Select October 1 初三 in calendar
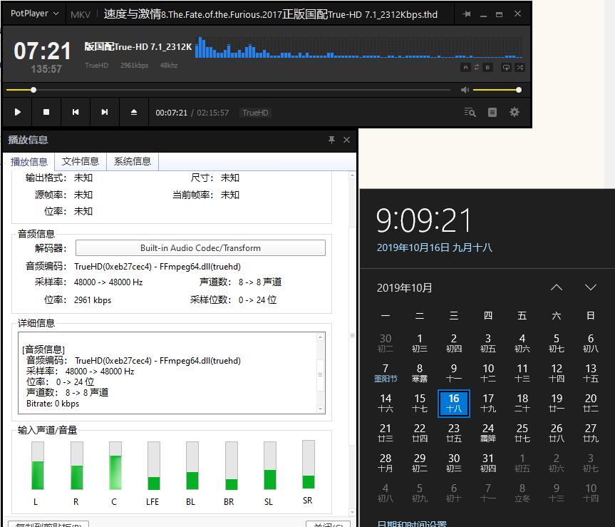This screenshot has height=527, width=615. (420, 343)
